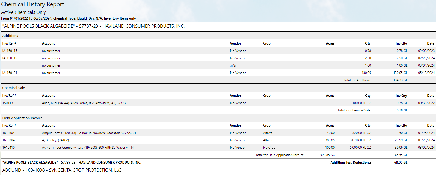
Task: Click the 'A, Bradley, (74162)' account
Action: point(55,140)
